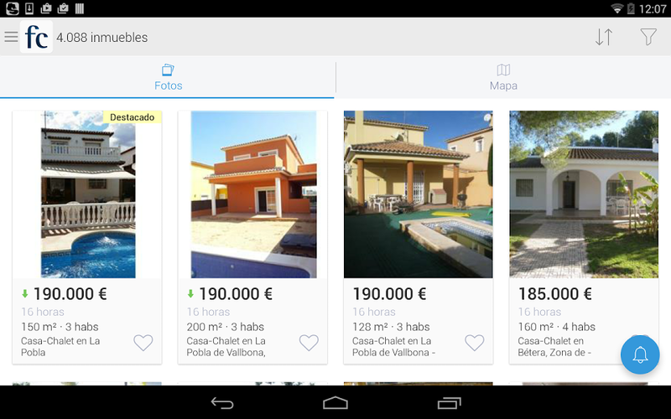Tap the 4.088 inmuebles title text
The image size is (671, 419).
pos(101,37)
